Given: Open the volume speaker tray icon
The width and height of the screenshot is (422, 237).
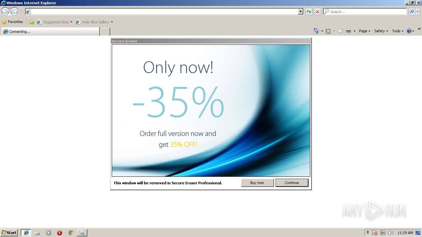Looking at the screenshot, I should click(390, 233).
